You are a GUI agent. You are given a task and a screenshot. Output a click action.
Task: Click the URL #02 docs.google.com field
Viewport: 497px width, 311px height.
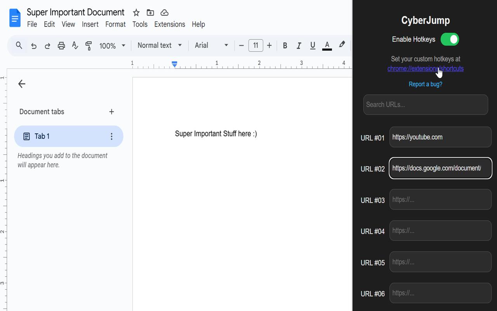[440, 168]
